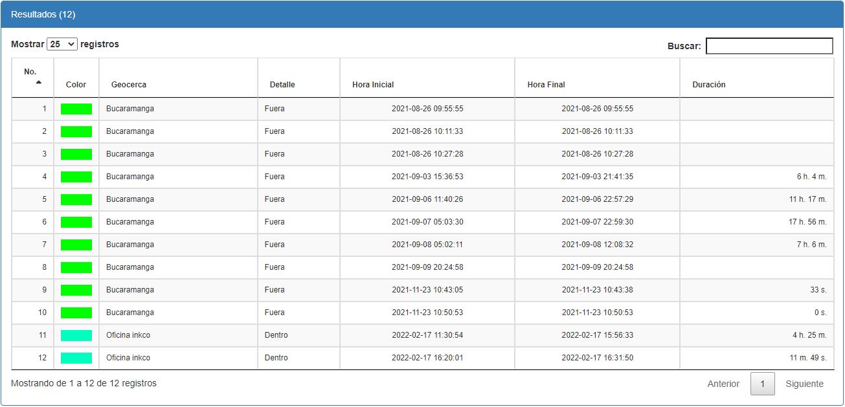The width and height of the screenshot is (845, 407).
Task: Select page 1 in the pagination
Action: click(762, 384)
